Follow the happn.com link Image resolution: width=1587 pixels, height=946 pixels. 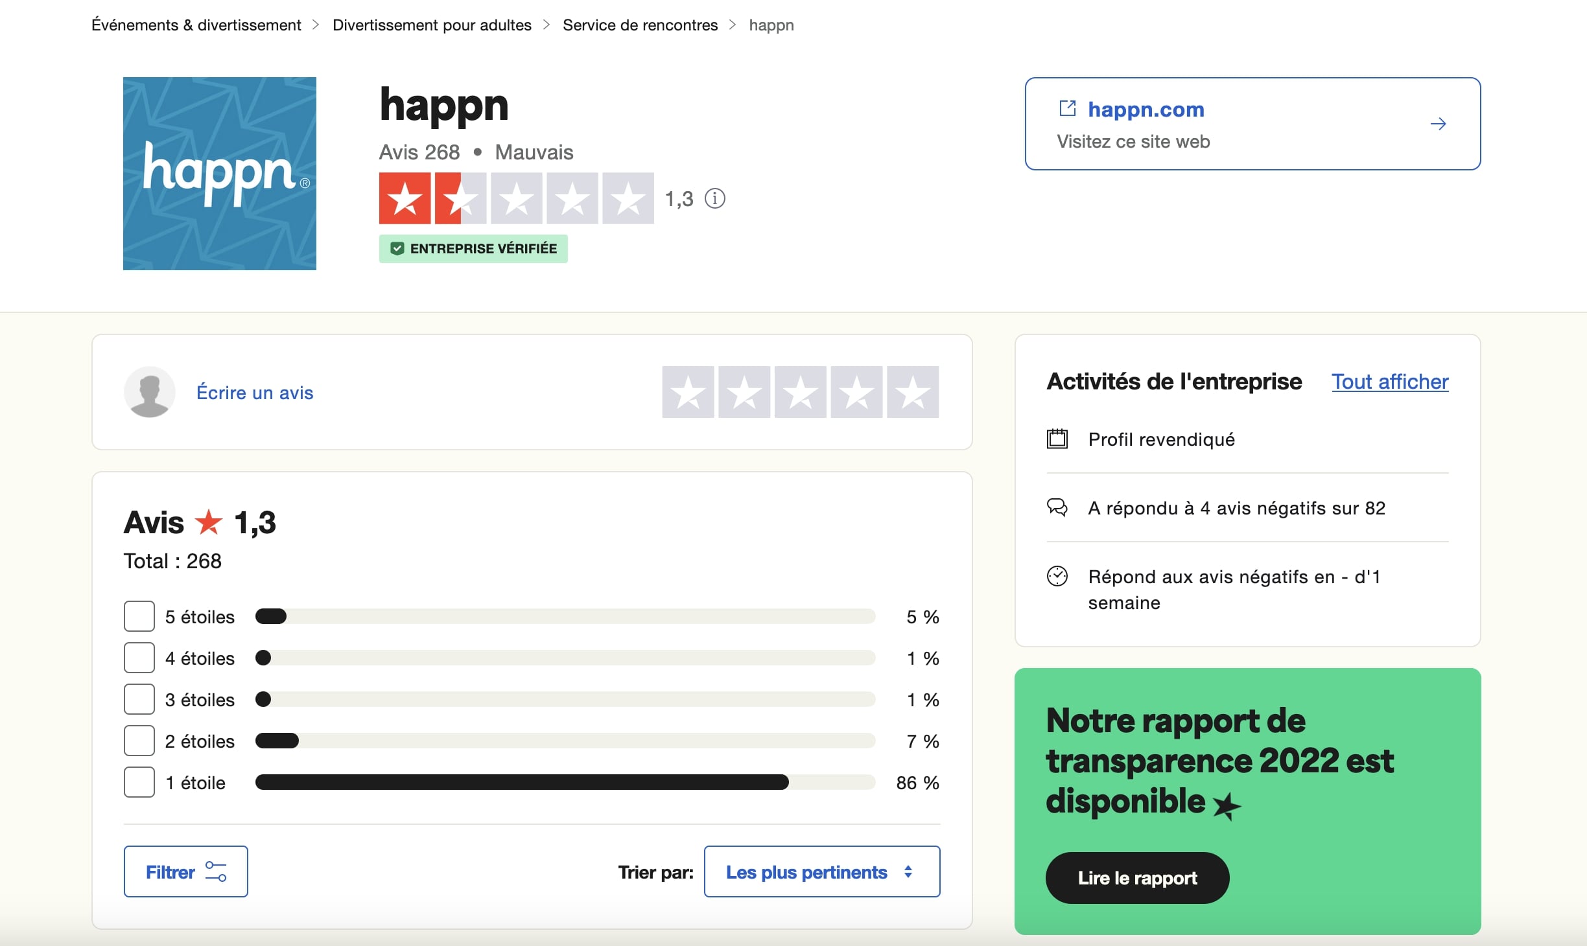coord(1146,109)
